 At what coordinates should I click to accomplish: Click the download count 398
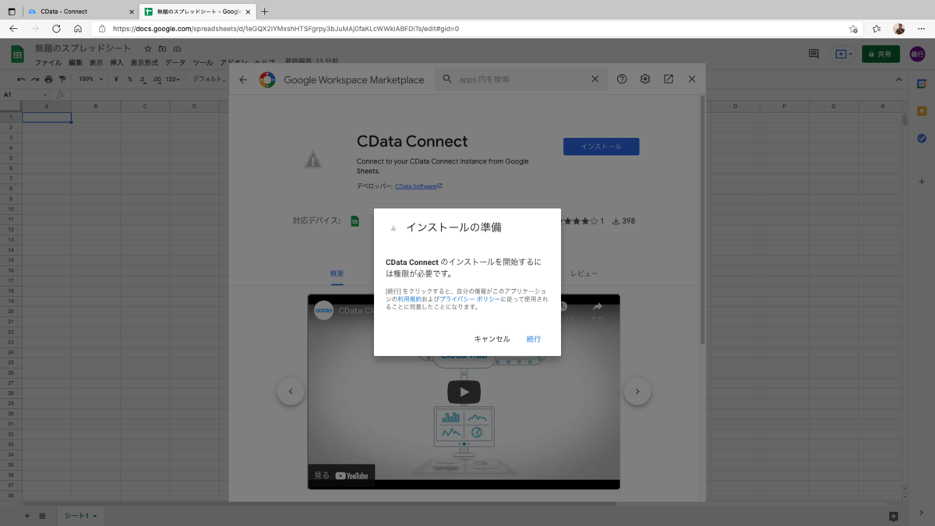(624, 221)
